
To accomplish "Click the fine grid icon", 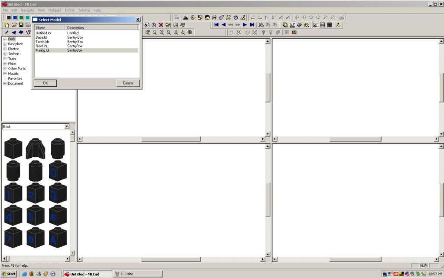I will coord(330,25).
